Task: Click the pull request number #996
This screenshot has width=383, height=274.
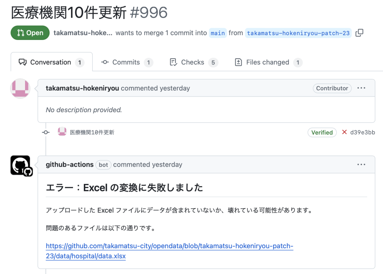Action: pyautogui.click(x=149, y=12)
